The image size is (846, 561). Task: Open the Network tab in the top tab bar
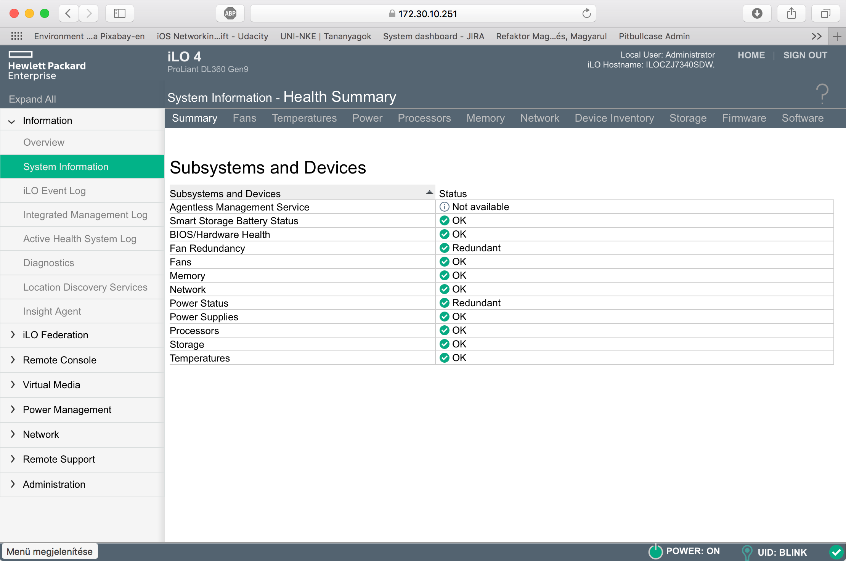point(539,118)
